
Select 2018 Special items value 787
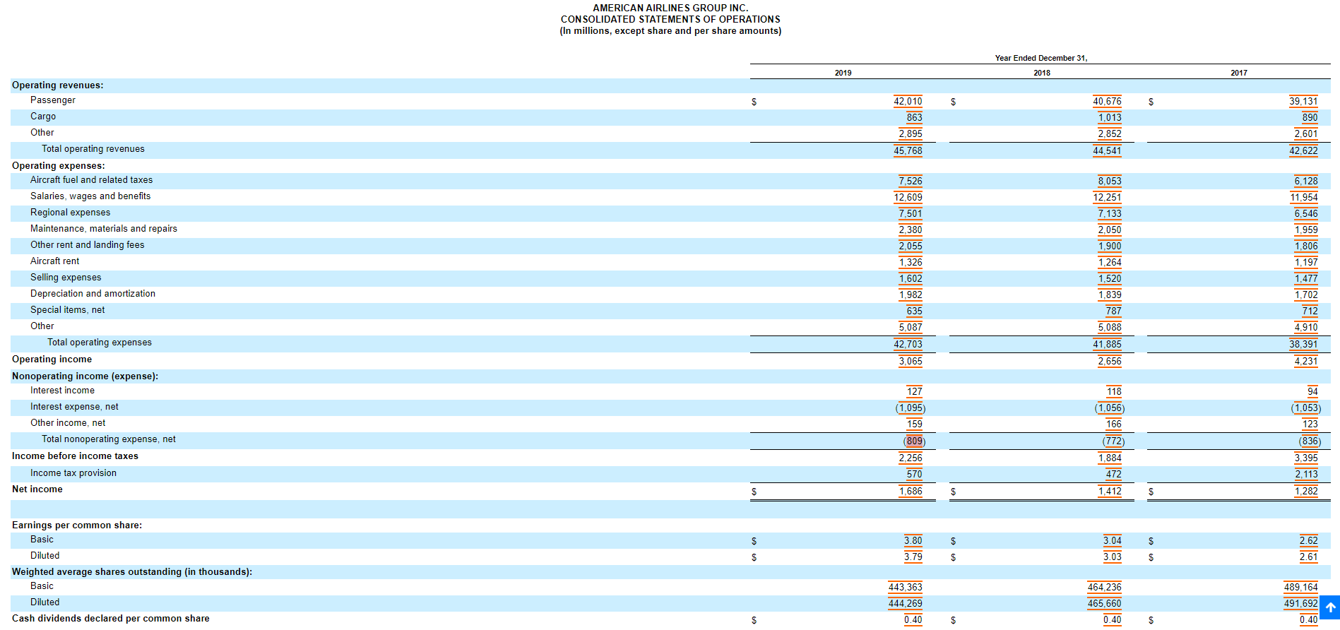point(1113,311)
